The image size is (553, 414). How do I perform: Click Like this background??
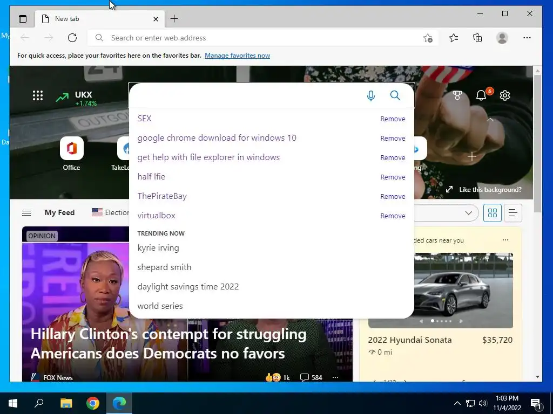(x=483, y=189)
